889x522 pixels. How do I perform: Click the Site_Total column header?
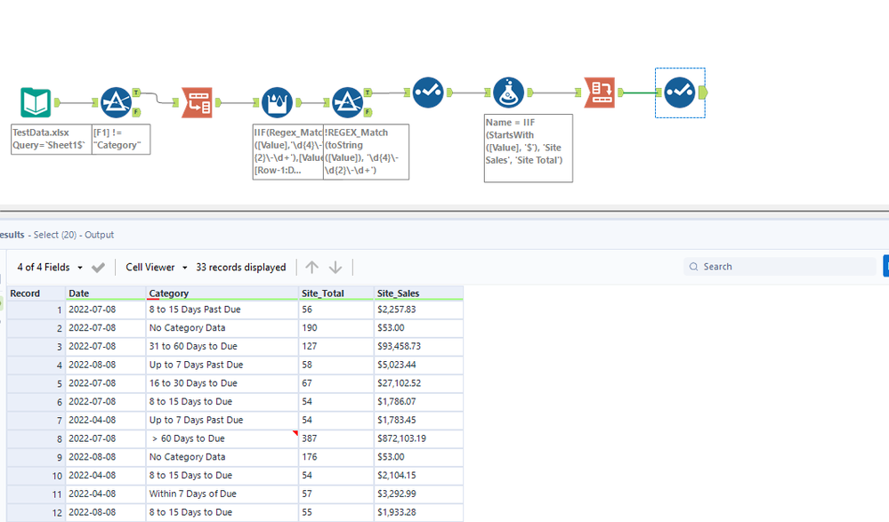click(x=336, y=293)
